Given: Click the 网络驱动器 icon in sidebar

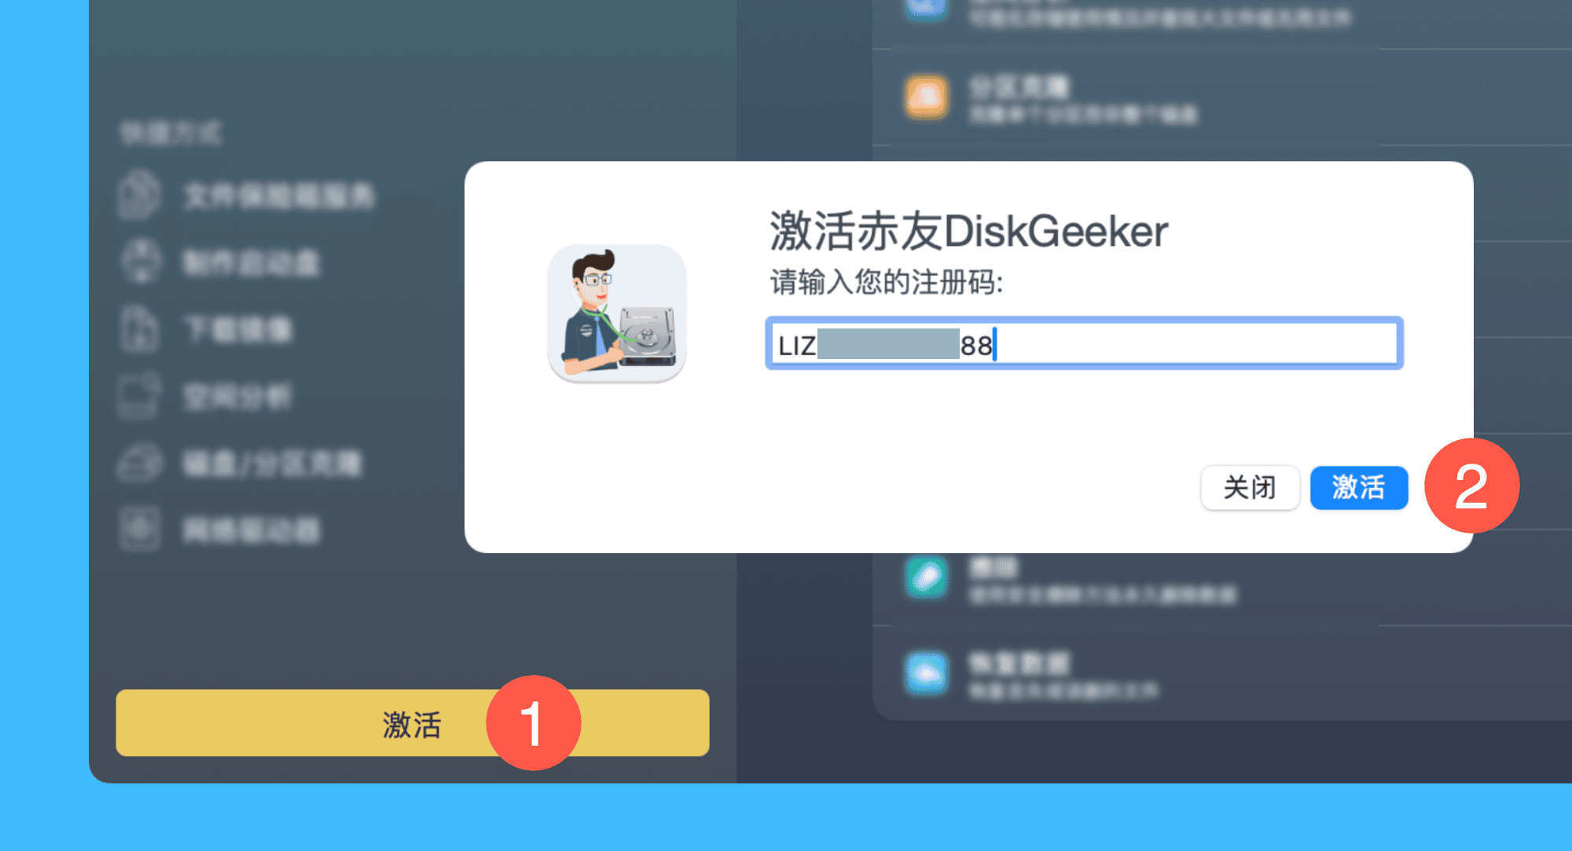Looking at the screenshot, I should click(140, 529).
